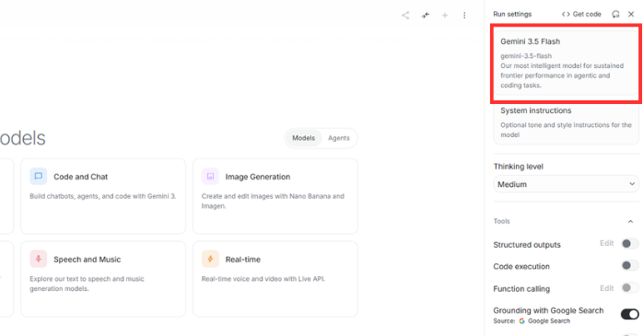Close the Run settings panel
The width and height of the screenshot is (643, 336).
pos(631,15)
